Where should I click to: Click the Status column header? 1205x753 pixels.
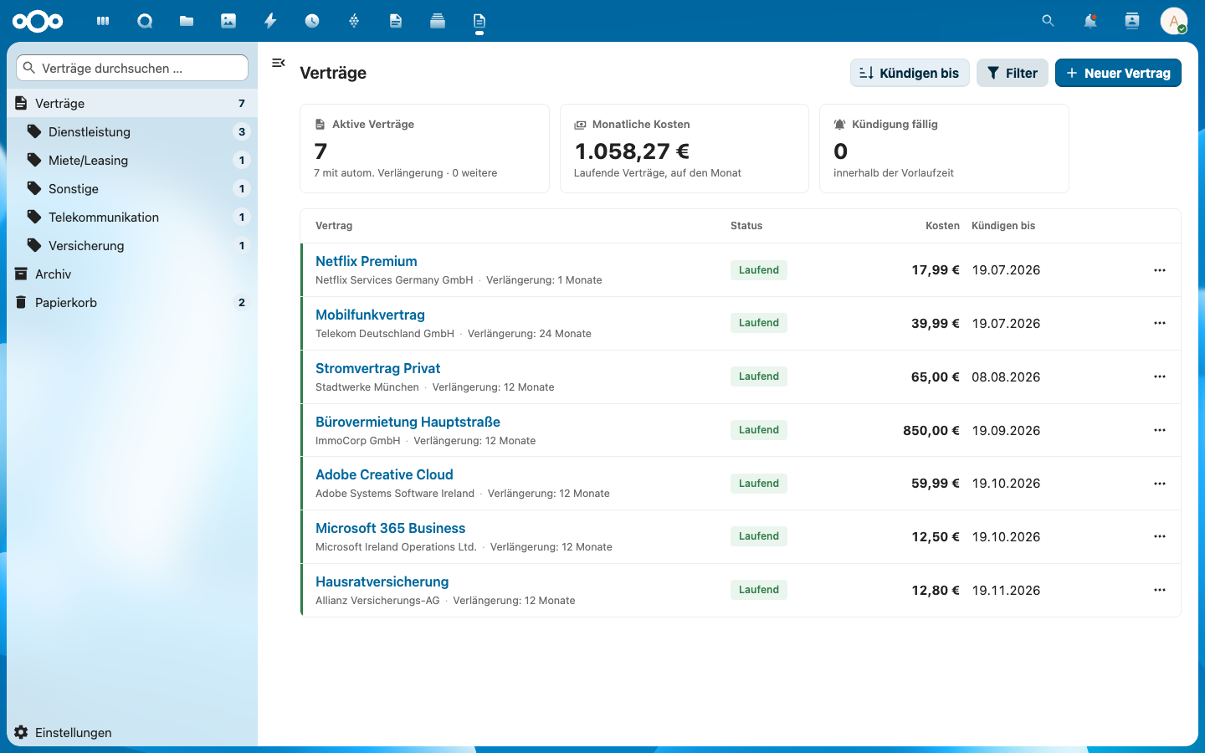pyautogui.click(x=746, y=226)
